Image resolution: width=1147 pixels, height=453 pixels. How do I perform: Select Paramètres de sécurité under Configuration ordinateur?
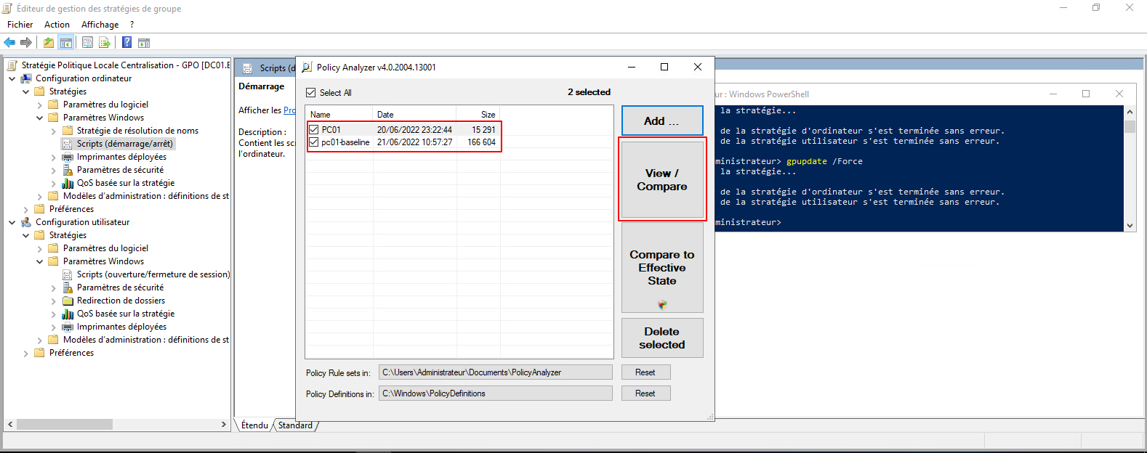[x=120, y=170]
